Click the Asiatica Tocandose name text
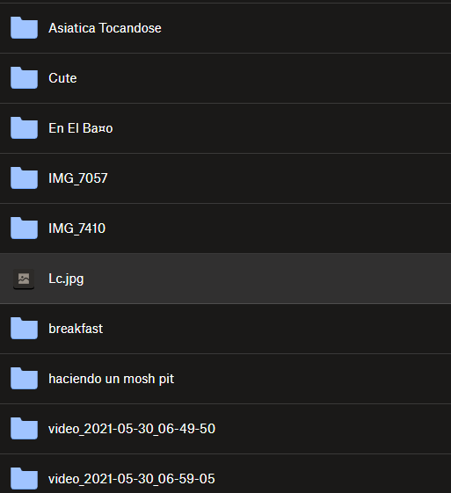This screenshot has width=451, height=493. click(105, 28)
